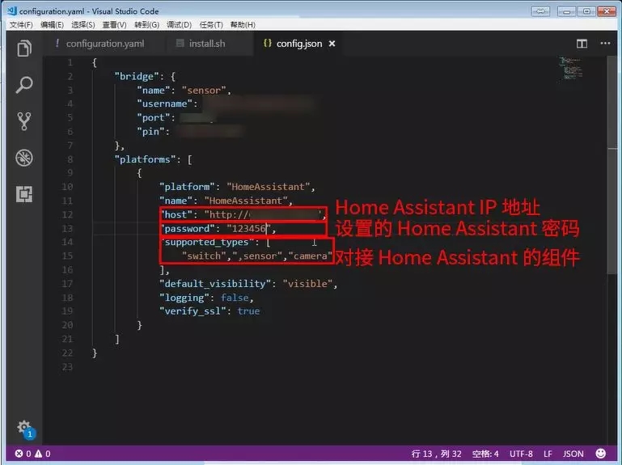This screenshot has width=622, height=465.
Task: Click the "platform" key on line 10
Action: [187, 187]
